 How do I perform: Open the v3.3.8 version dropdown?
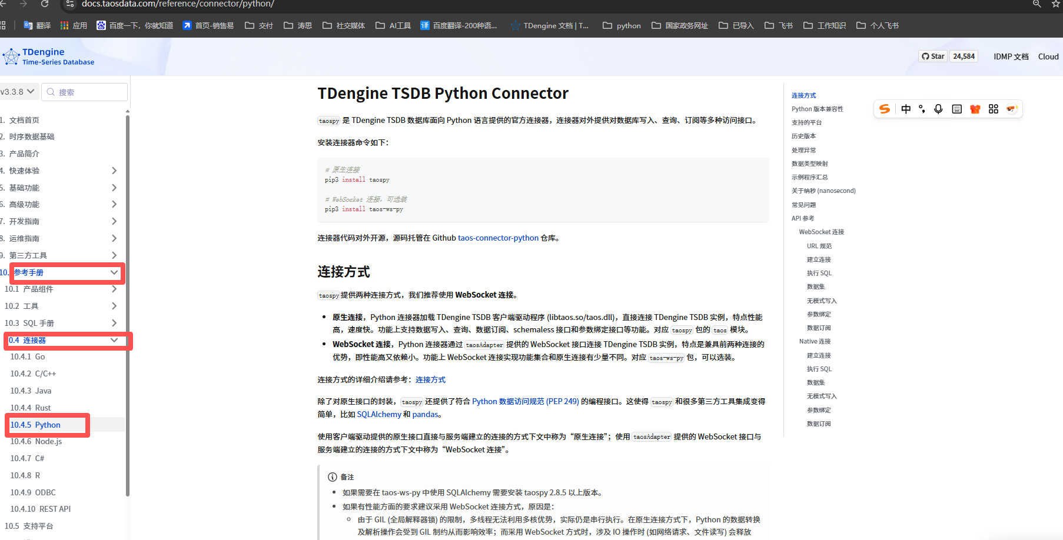(18, 92)
